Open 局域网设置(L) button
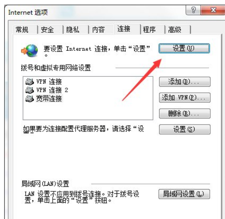225x219 pixels. (184, 194)
